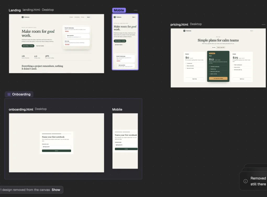Click the landing.html · Desktop label
The height and width of the screenshot is (197, 267).
(38, 10)
